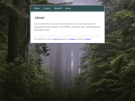Open the Neocities! hosting link
The height and width of the screenshot is (101, 135).
pyautogui.click(x=88, y=39)
